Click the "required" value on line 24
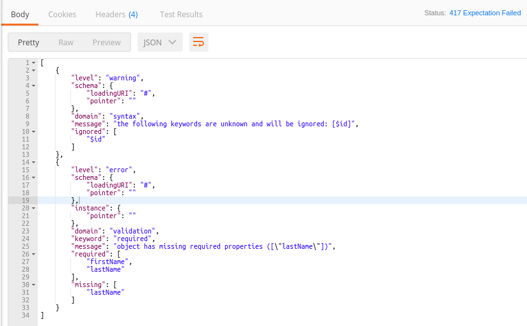The image size is (527, 326). point(132,239)
